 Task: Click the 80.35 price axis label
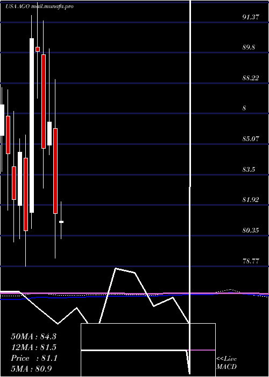[251, 231]
